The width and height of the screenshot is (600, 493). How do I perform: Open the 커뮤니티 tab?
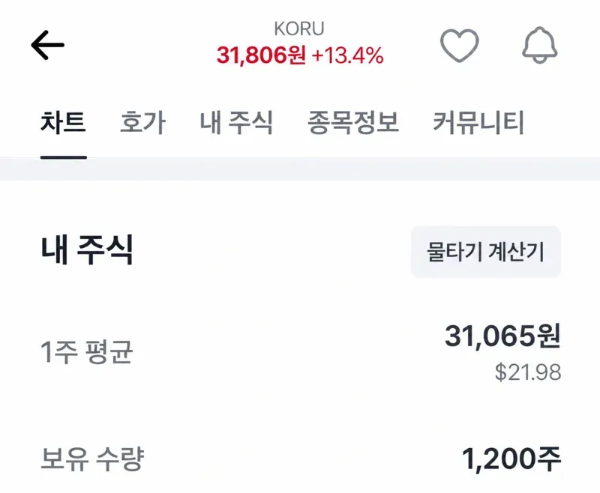[478, 123]
